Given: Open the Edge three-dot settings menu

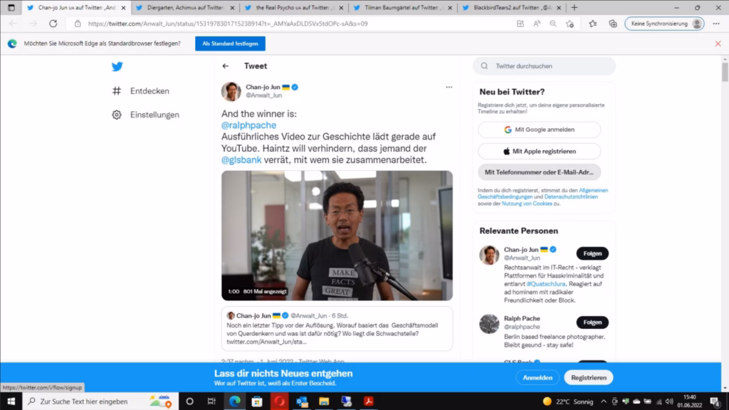Looking at the screenshot, I should tap(715, 23).
